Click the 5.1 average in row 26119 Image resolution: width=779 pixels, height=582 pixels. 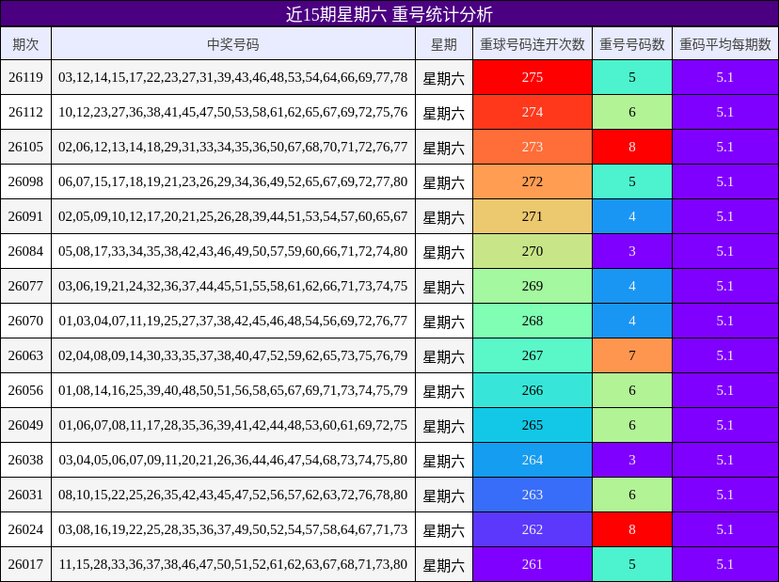coord(725,77)
